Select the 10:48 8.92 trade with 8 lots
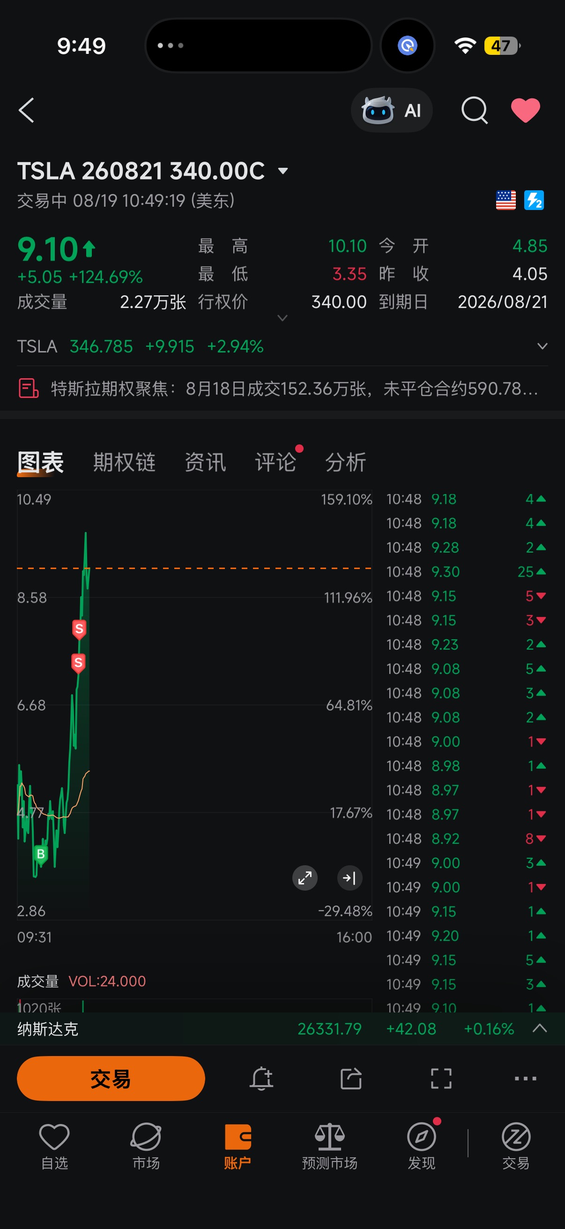This screenshot has height=1229, width=565. coord(466,839)
